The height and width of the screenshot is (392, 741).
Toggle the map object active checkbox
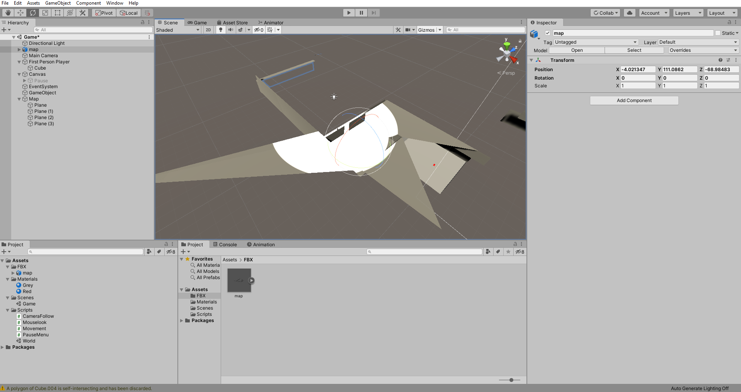(x=548, y=33)
